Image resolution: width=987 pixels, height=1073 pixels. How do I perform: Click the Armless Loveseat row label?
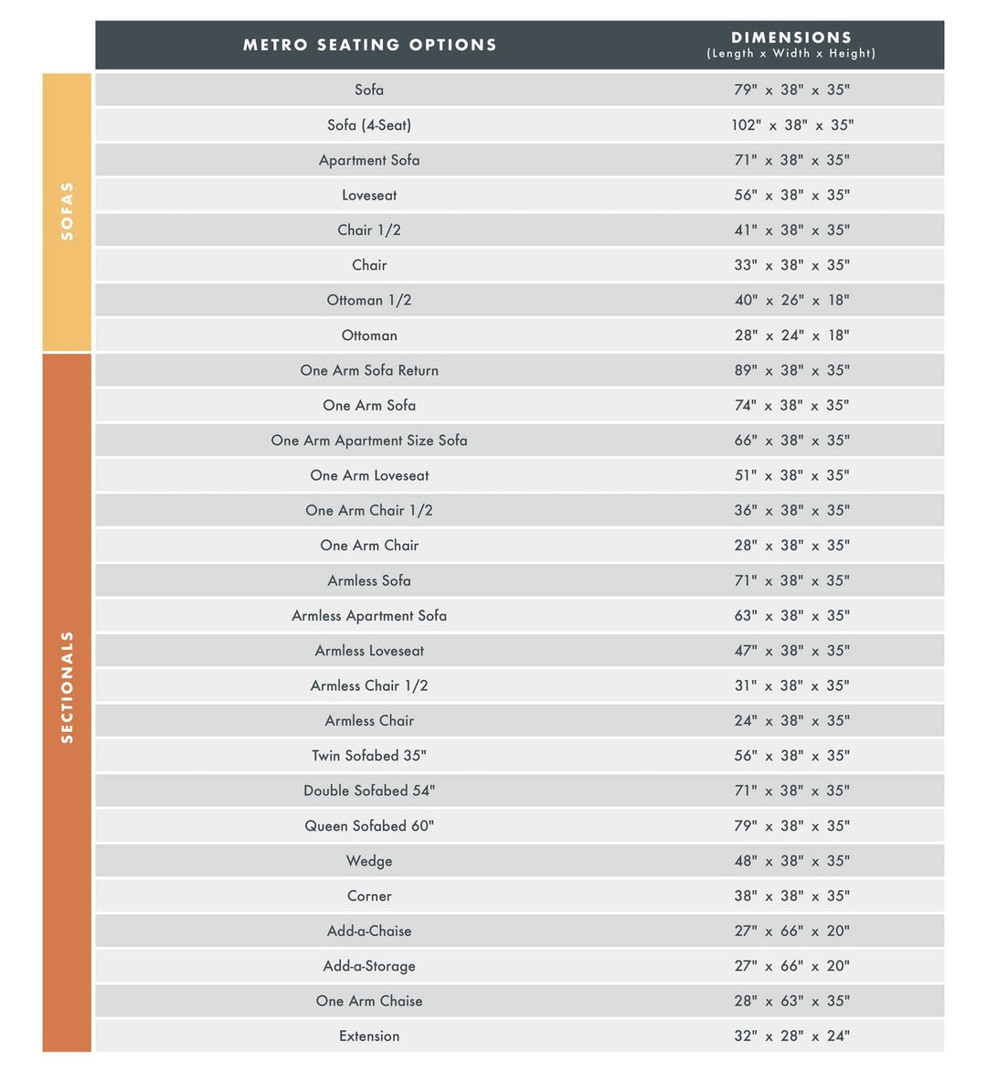pyautogui.click(x=369, y=651)
